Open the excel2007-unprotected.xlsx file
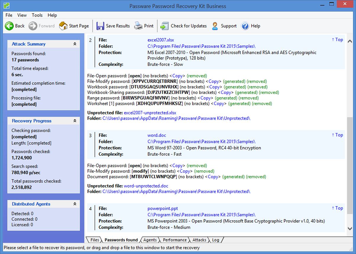356x254 pixels. click(150, 113)
